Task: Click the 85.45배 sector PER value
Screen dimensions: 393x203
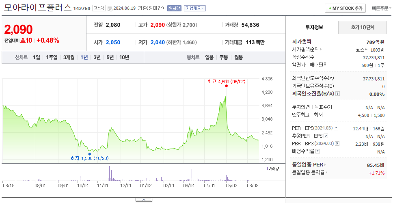Action: click(x=376, y=165)
